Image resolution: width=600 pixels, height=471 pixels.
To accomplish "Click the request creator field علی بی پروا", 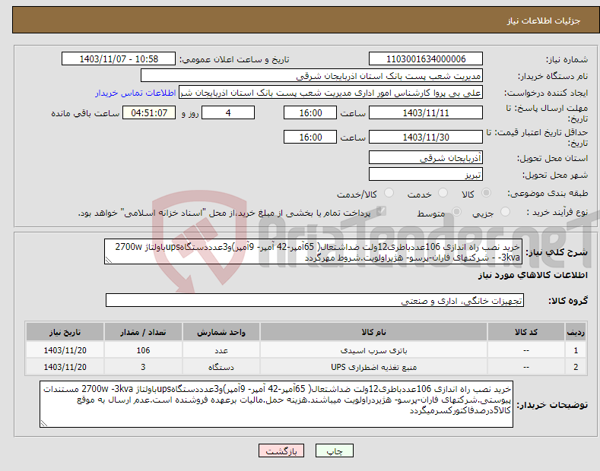I will (331, 93).
